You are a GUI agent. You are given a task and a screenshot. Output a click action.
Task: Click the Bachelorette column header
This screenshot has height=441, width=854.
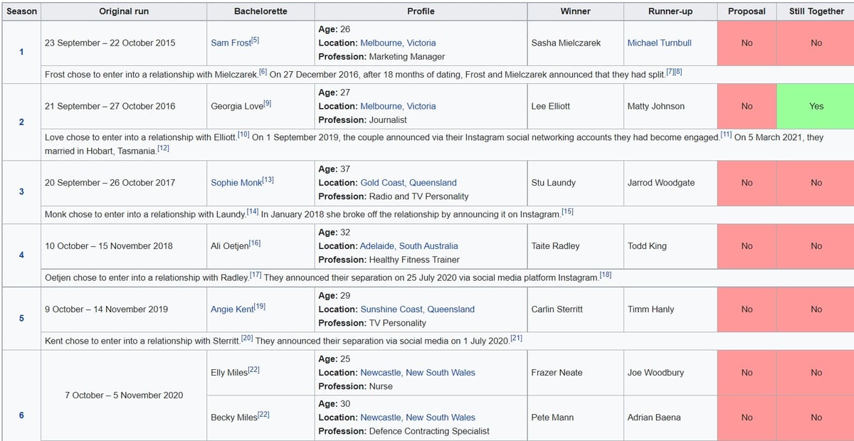(x=260, y=11)
